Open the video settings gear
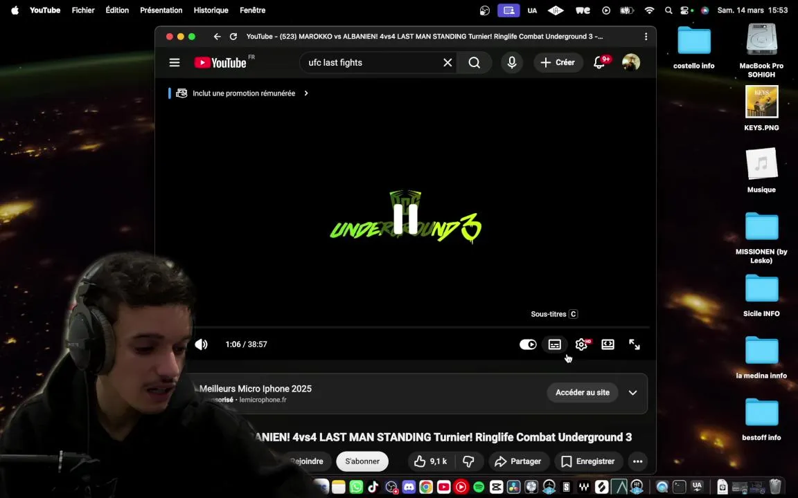 point(581,344)
